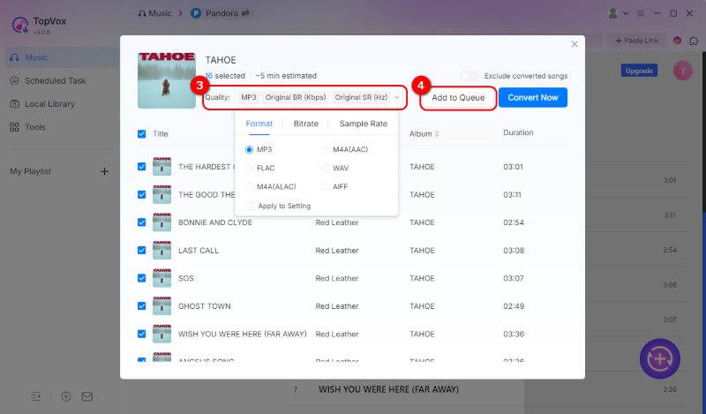The width and height of the screenshot is (706, 414).
Task: Click the Upgrade button
Action: [639, 71]
